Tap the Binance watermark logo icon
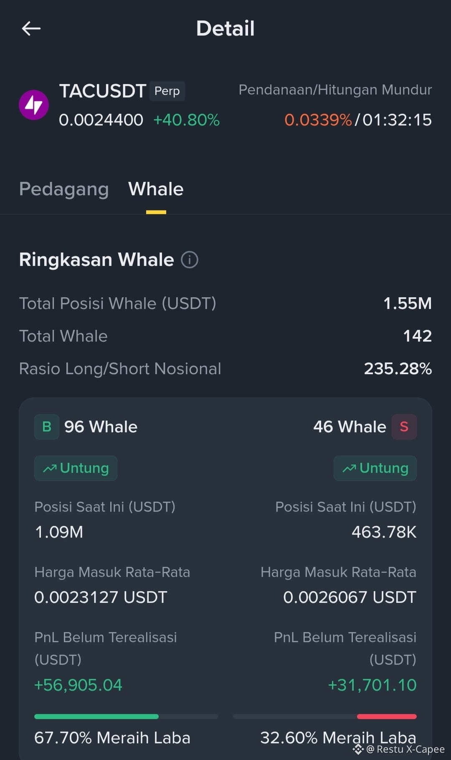Screen dimensions: 451x760 coord(358,749)
